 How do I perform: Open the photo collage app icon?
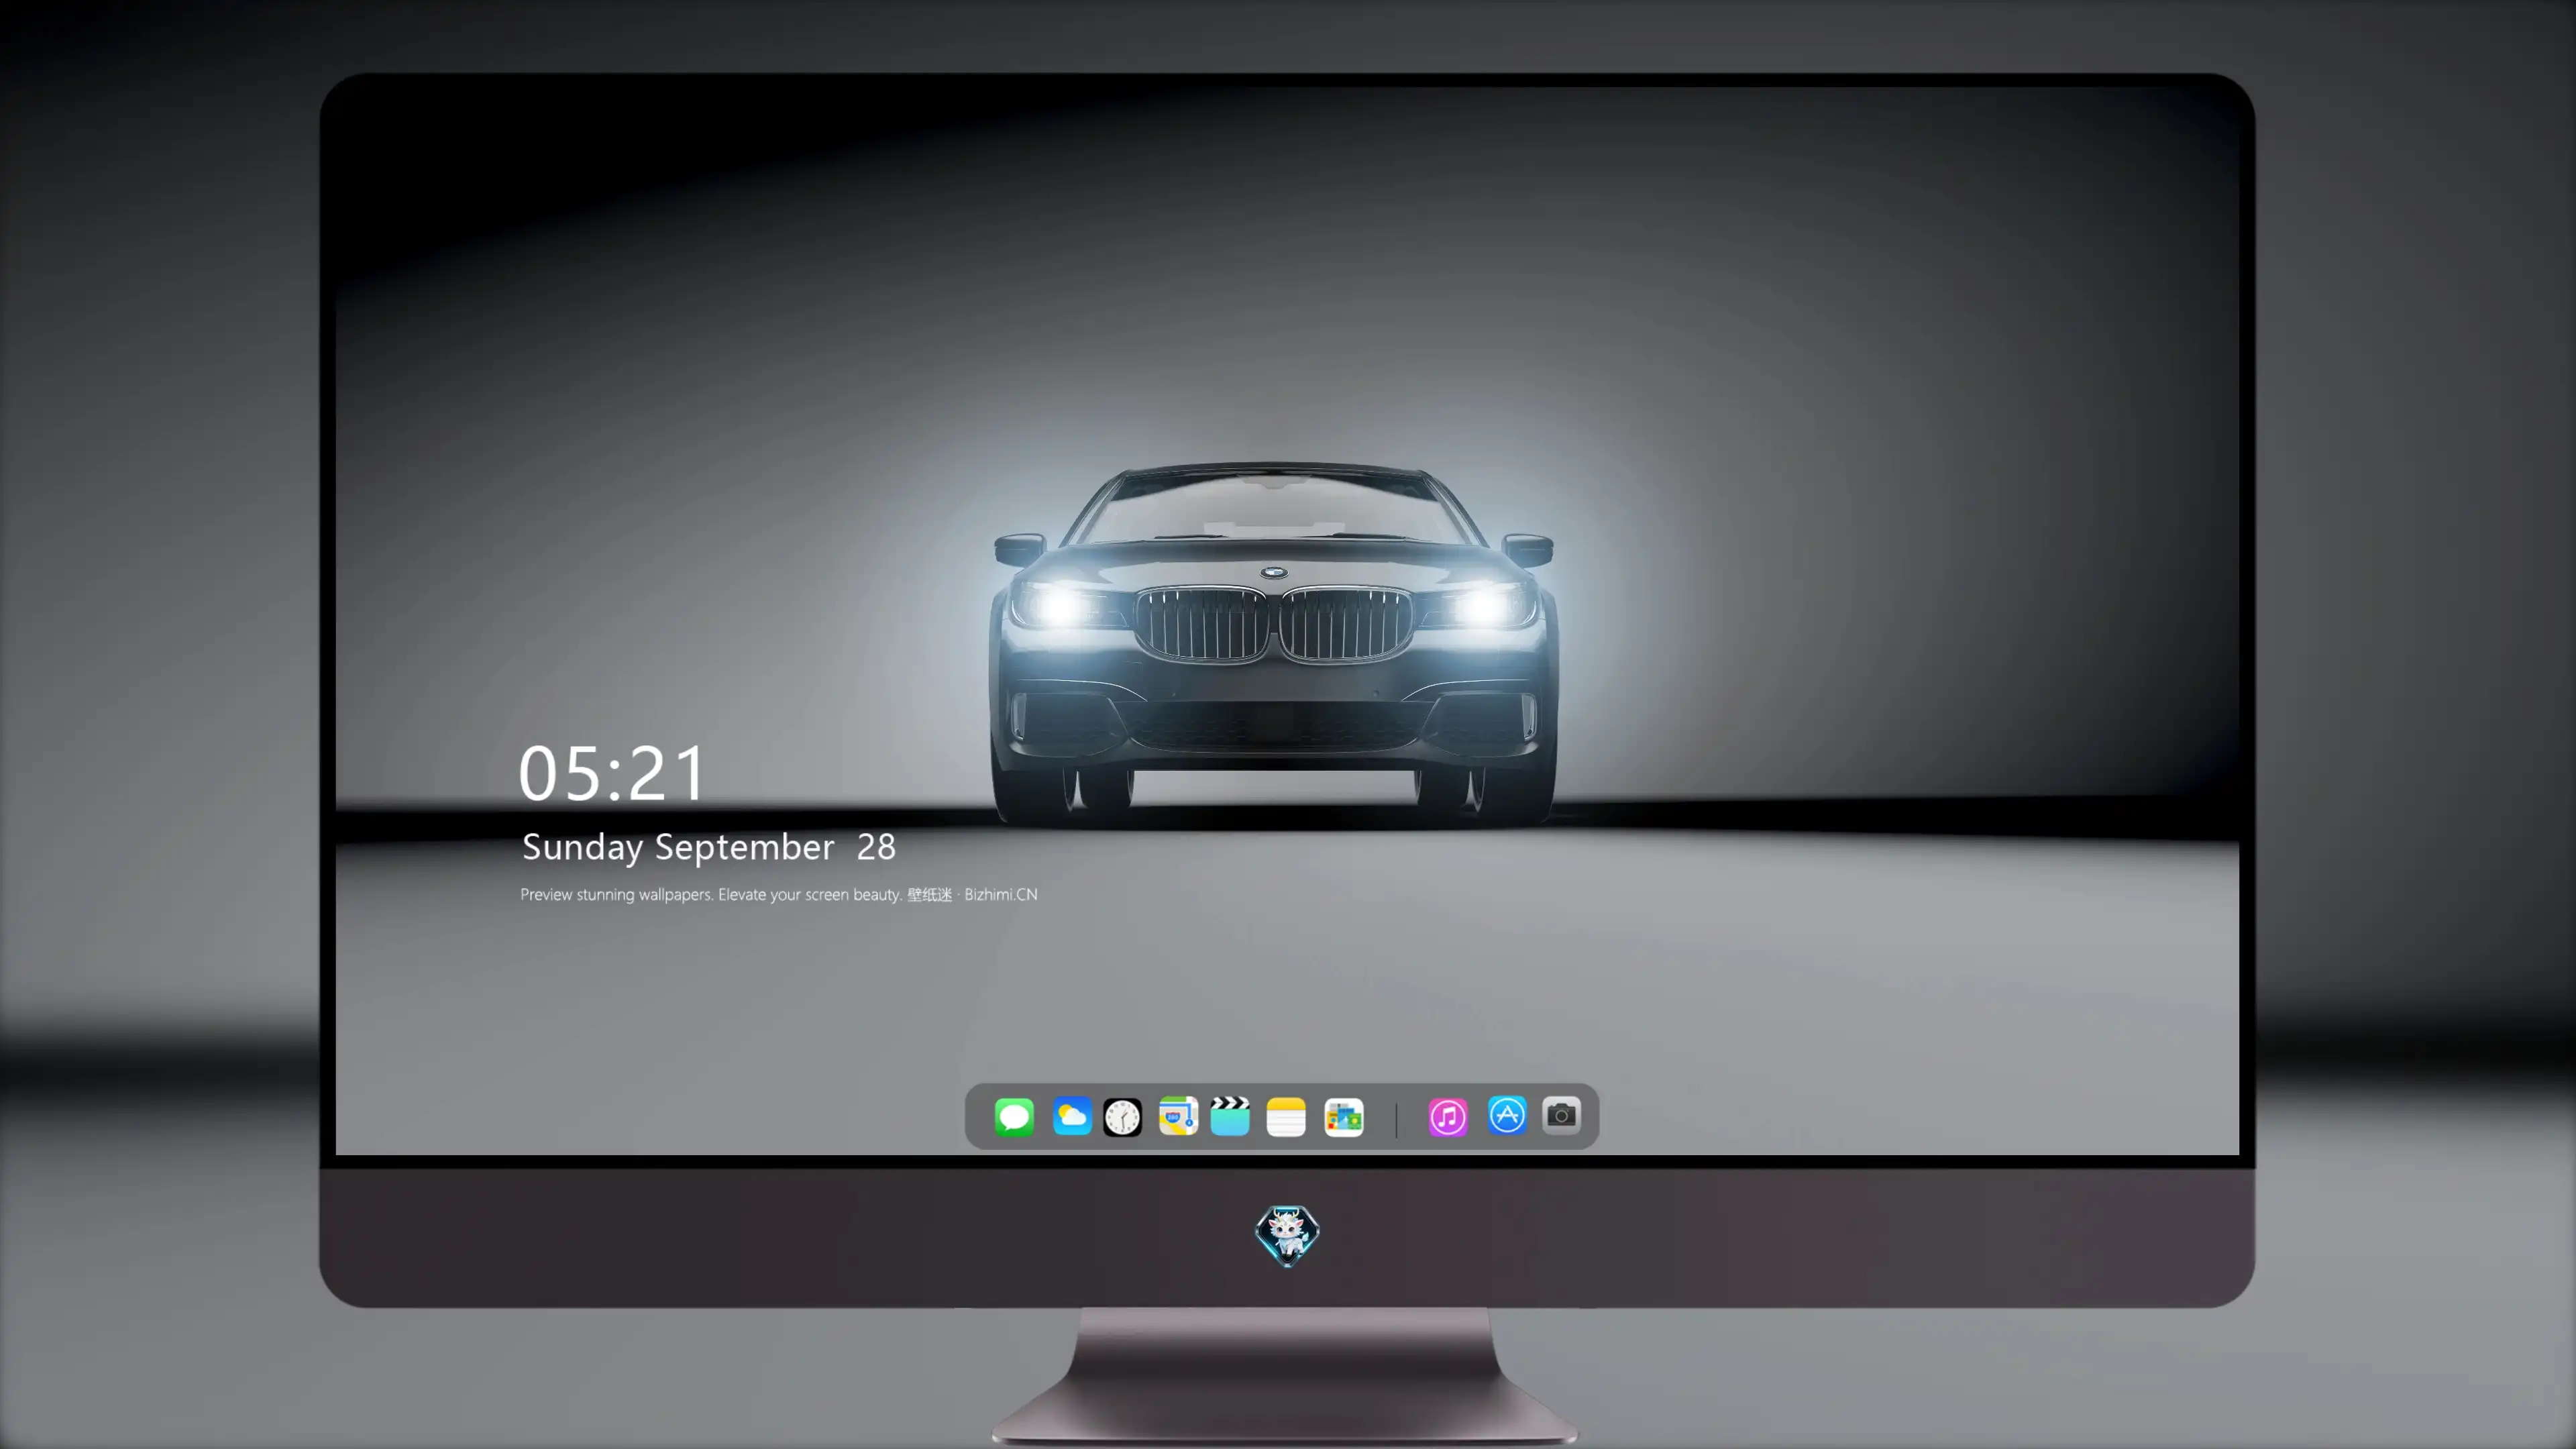(x=1343, y=1117)
